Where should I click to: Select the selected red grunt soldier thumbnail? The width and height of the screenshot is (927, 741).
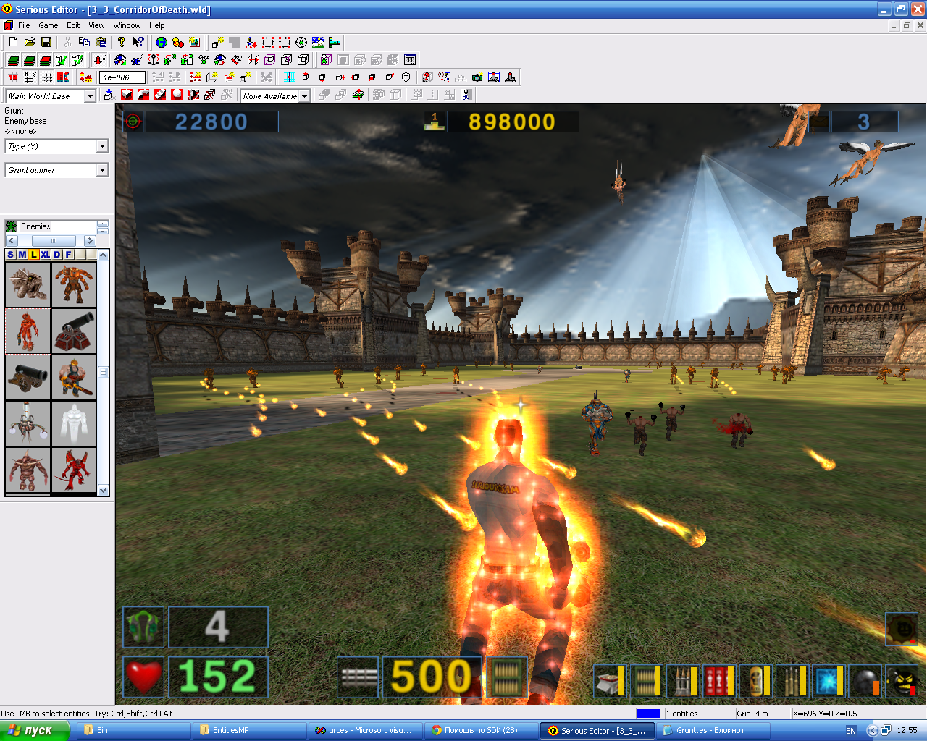[x=28, y=331]
